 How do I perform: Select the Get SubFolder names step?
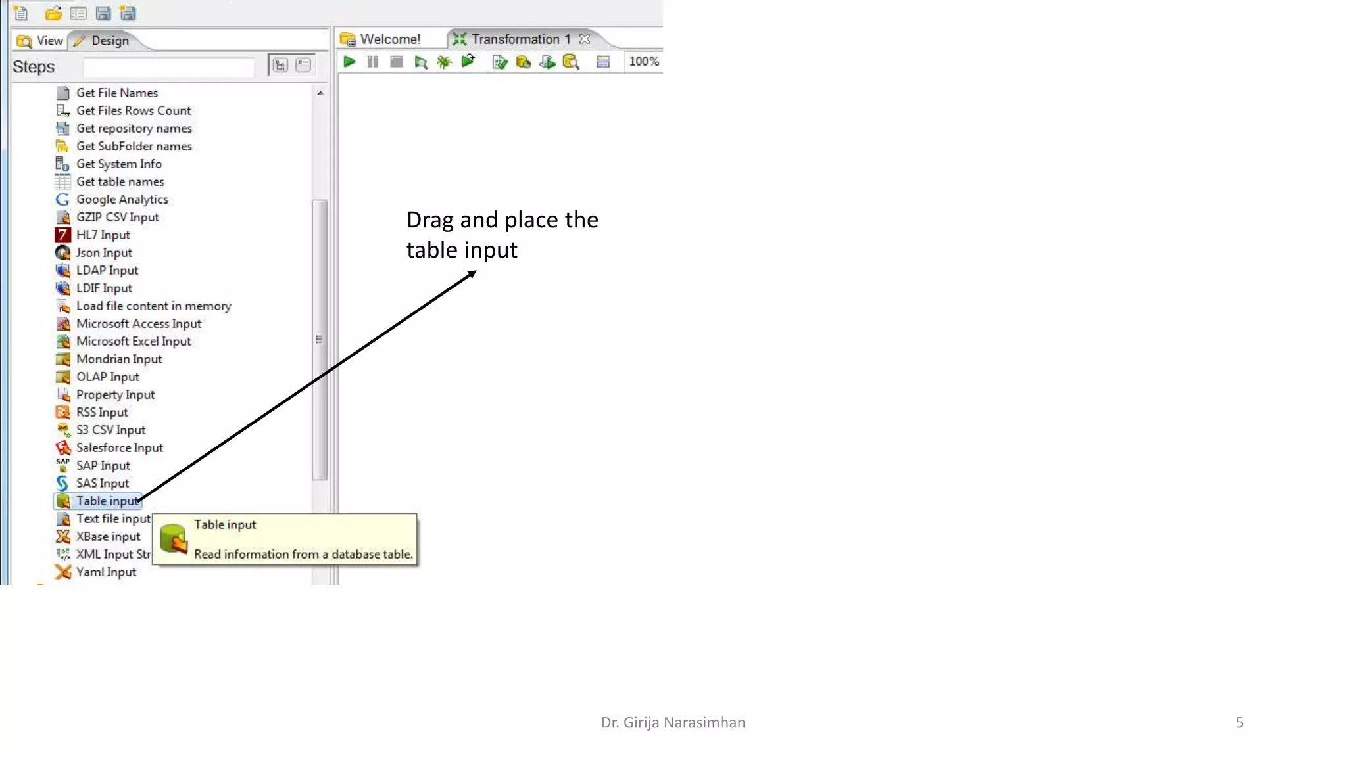pyautogui.click(x=134, y=146)
